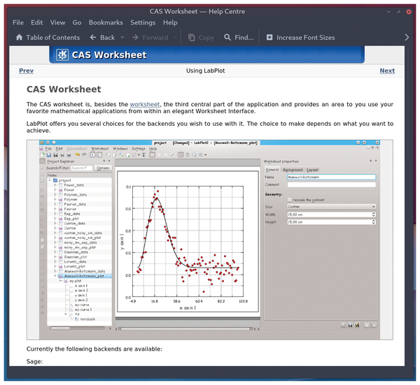The height and width of the screenshot is (385, 420).
Task: Show hidden toolbar items via the overflow chevron
Action: pos(407,38)
